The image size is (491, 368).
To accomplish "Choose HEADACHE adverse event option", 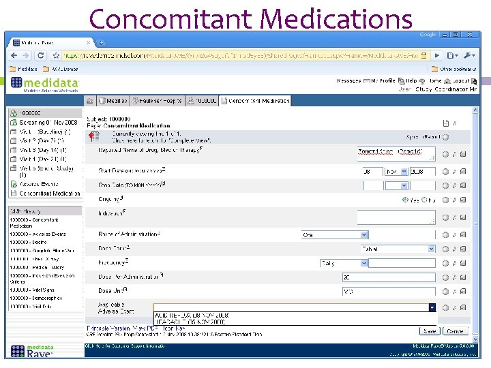I will (x=190, y=322).
